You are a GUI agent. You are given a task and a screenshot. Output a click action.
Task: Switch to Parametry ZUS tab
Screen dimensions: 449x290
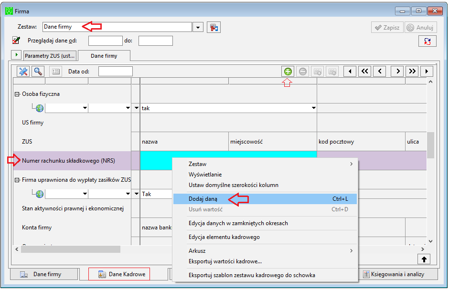(50, 56)
